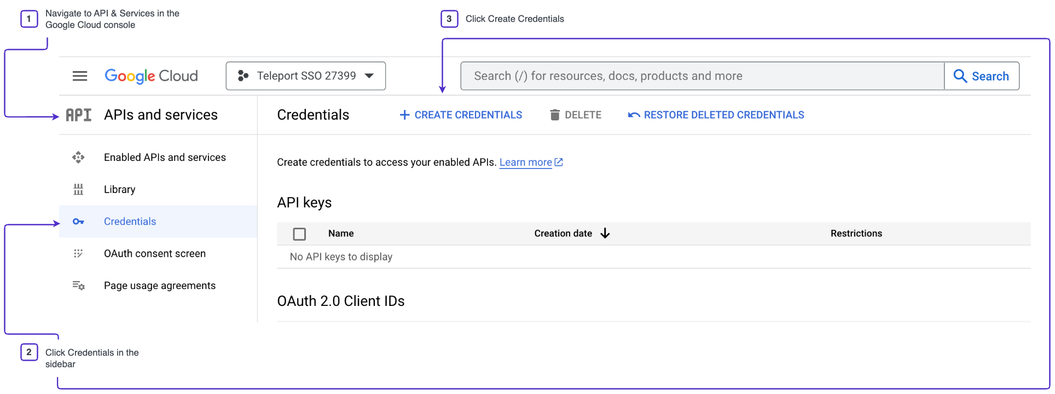Click the OAuth consent screen icon

78,253
